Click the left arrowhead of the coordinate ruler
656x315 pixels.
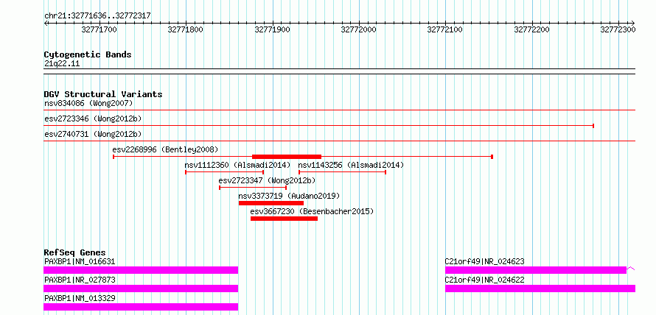(x=46, y=23)
